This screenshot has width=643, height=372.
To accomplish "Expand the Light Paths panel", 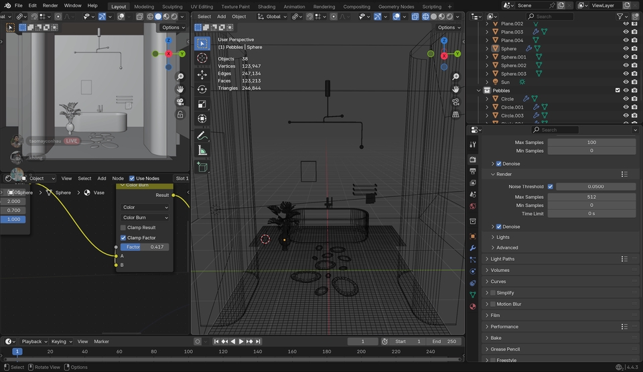I will pos(503,259).
